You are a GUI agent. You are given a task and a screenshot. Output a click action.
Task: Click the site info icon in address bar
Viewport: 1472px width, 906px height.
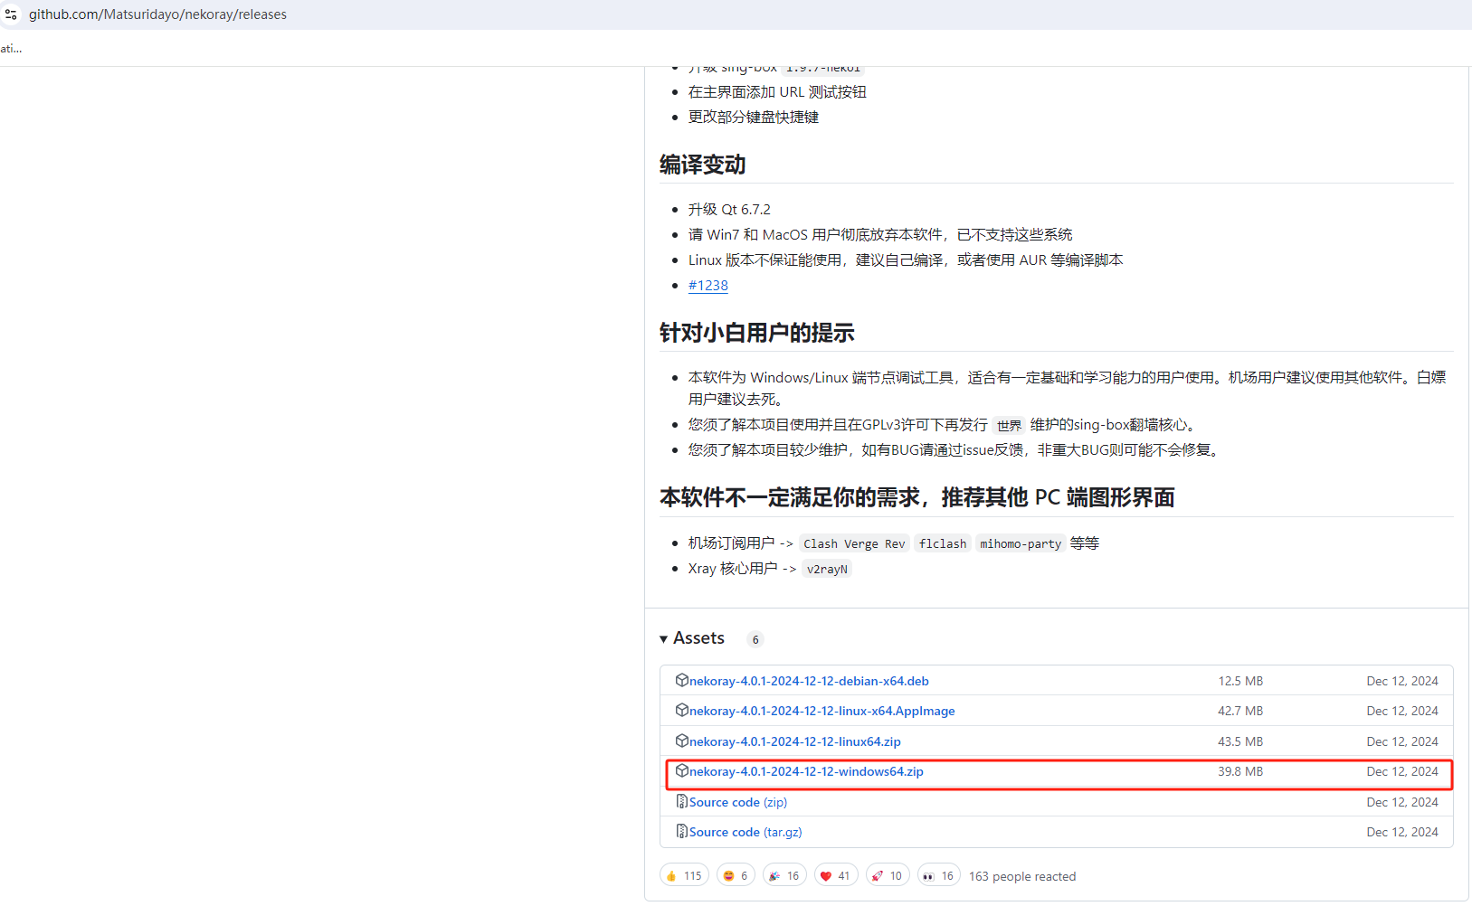point(11,14)
